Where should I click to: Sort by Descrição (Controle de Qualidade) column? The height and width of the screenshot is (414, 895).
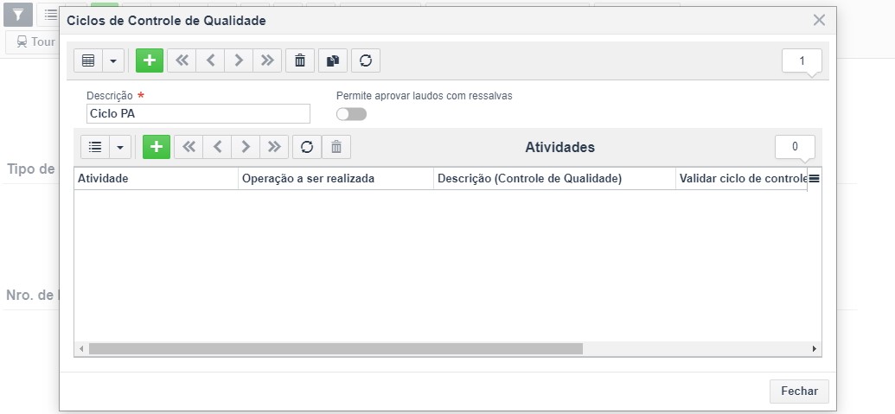tap(555, 179)
